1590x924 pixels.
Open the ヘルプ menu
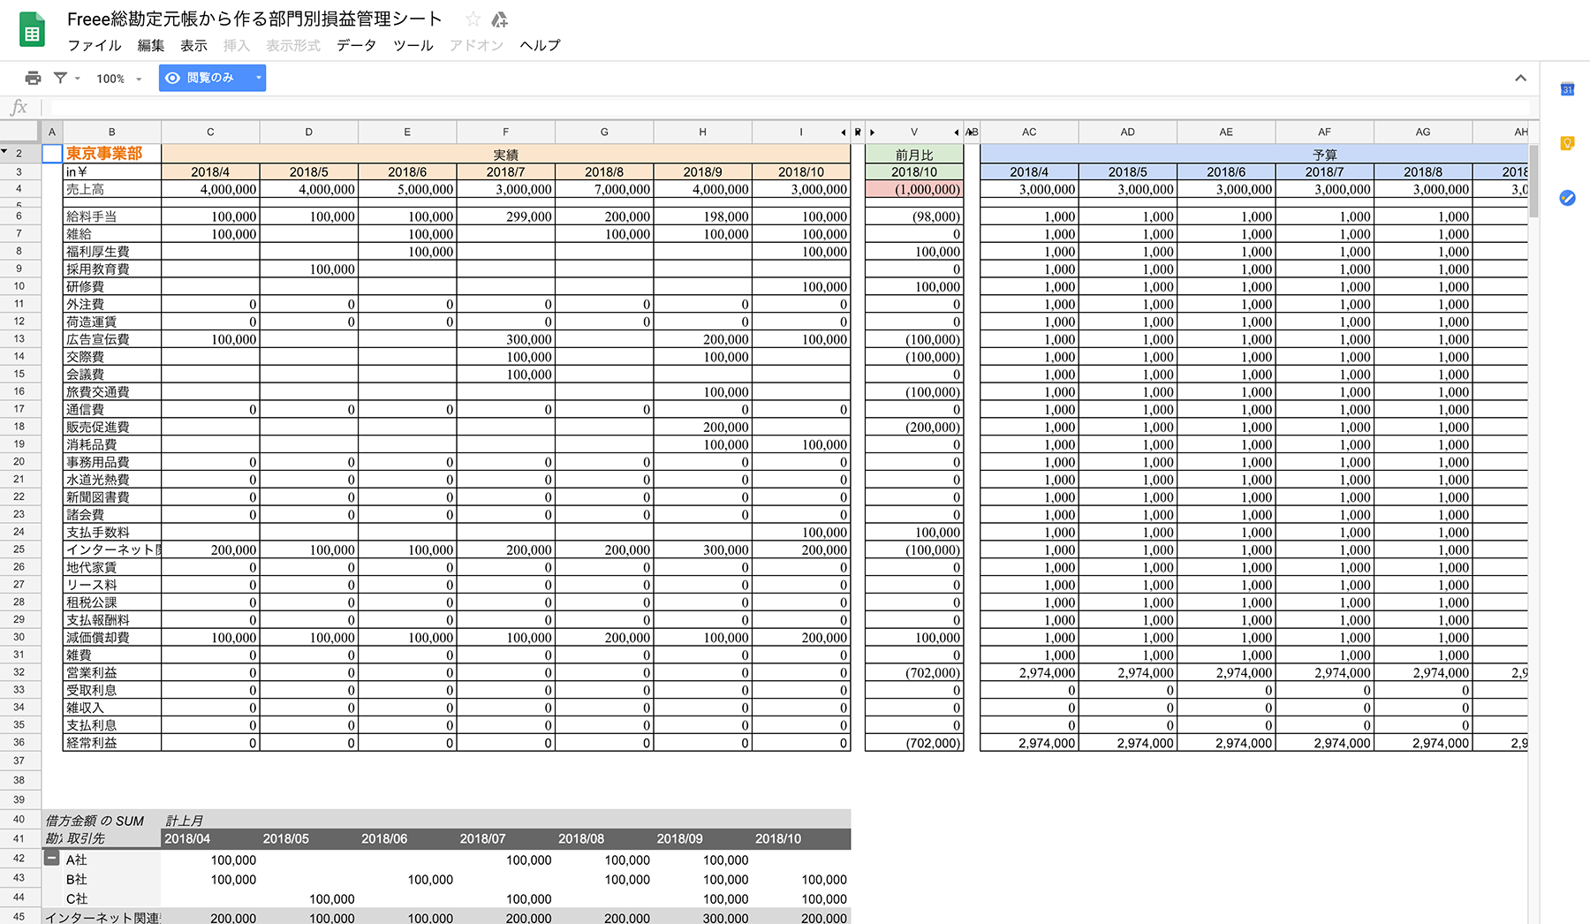[x=540, y=46]
